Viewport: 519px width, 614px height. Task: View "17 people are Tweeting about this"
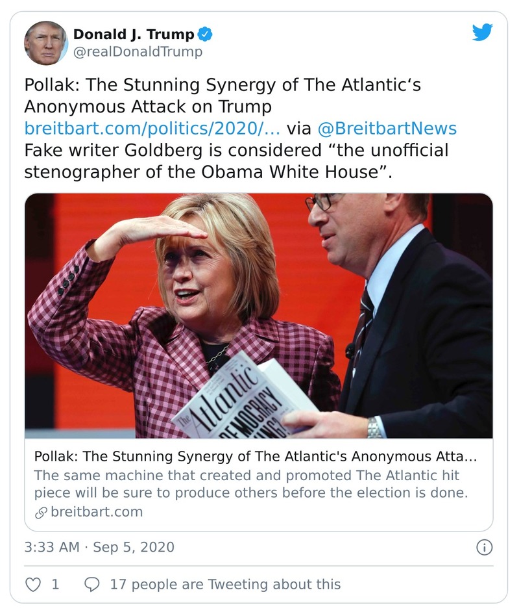tap(225, 584)
